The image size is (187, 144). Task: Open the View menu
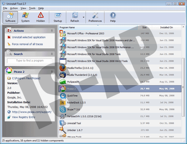click(x=23, y=8)
